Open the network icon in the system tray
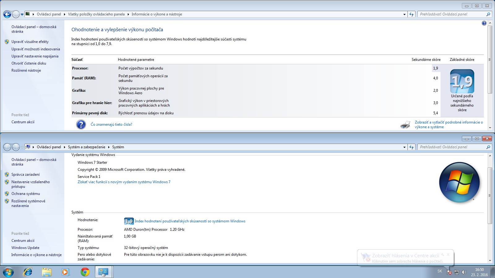The image size is (495, 278). [457, 272]
